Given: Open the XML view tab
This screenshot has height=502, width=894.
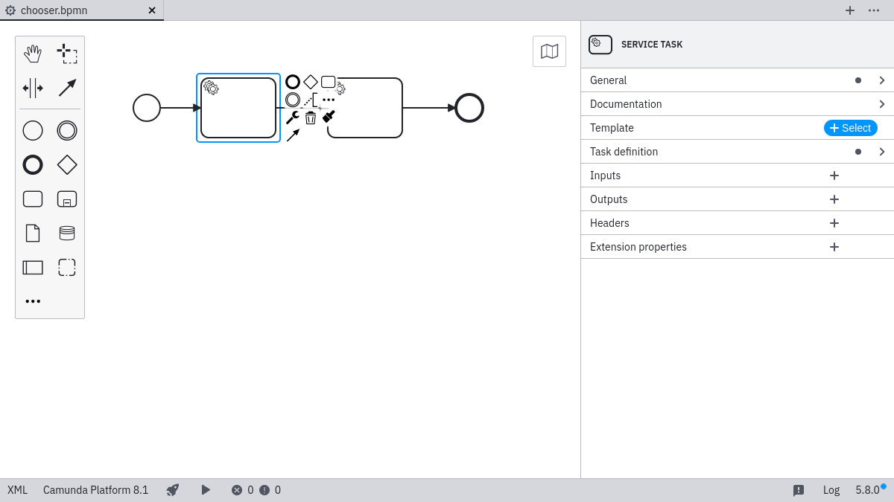Looking at the screenshot, I should tap(17, 490).
